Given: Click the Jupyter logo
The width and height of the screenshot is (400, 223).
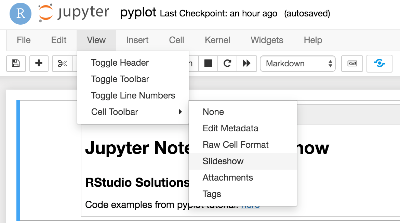Looking at the screenshot, I should point(73,12).
